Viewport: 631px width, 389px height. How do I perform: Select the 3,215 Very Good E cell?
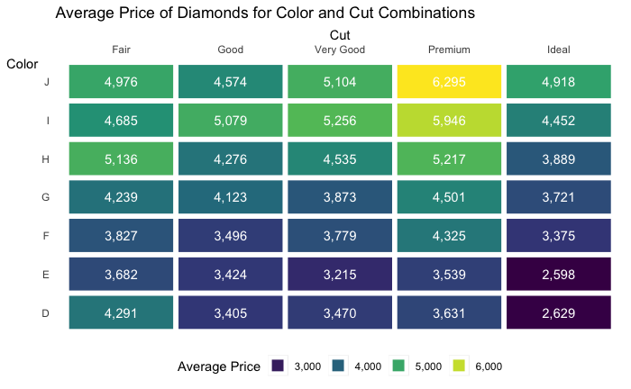pos(340,274)
